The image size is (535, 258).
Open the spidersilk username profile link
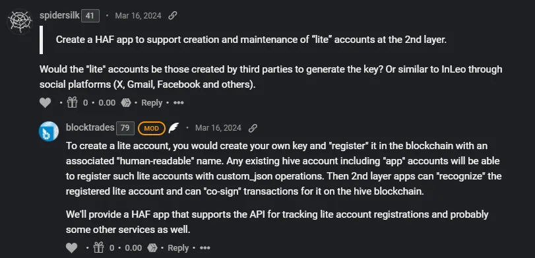[59, 15]
